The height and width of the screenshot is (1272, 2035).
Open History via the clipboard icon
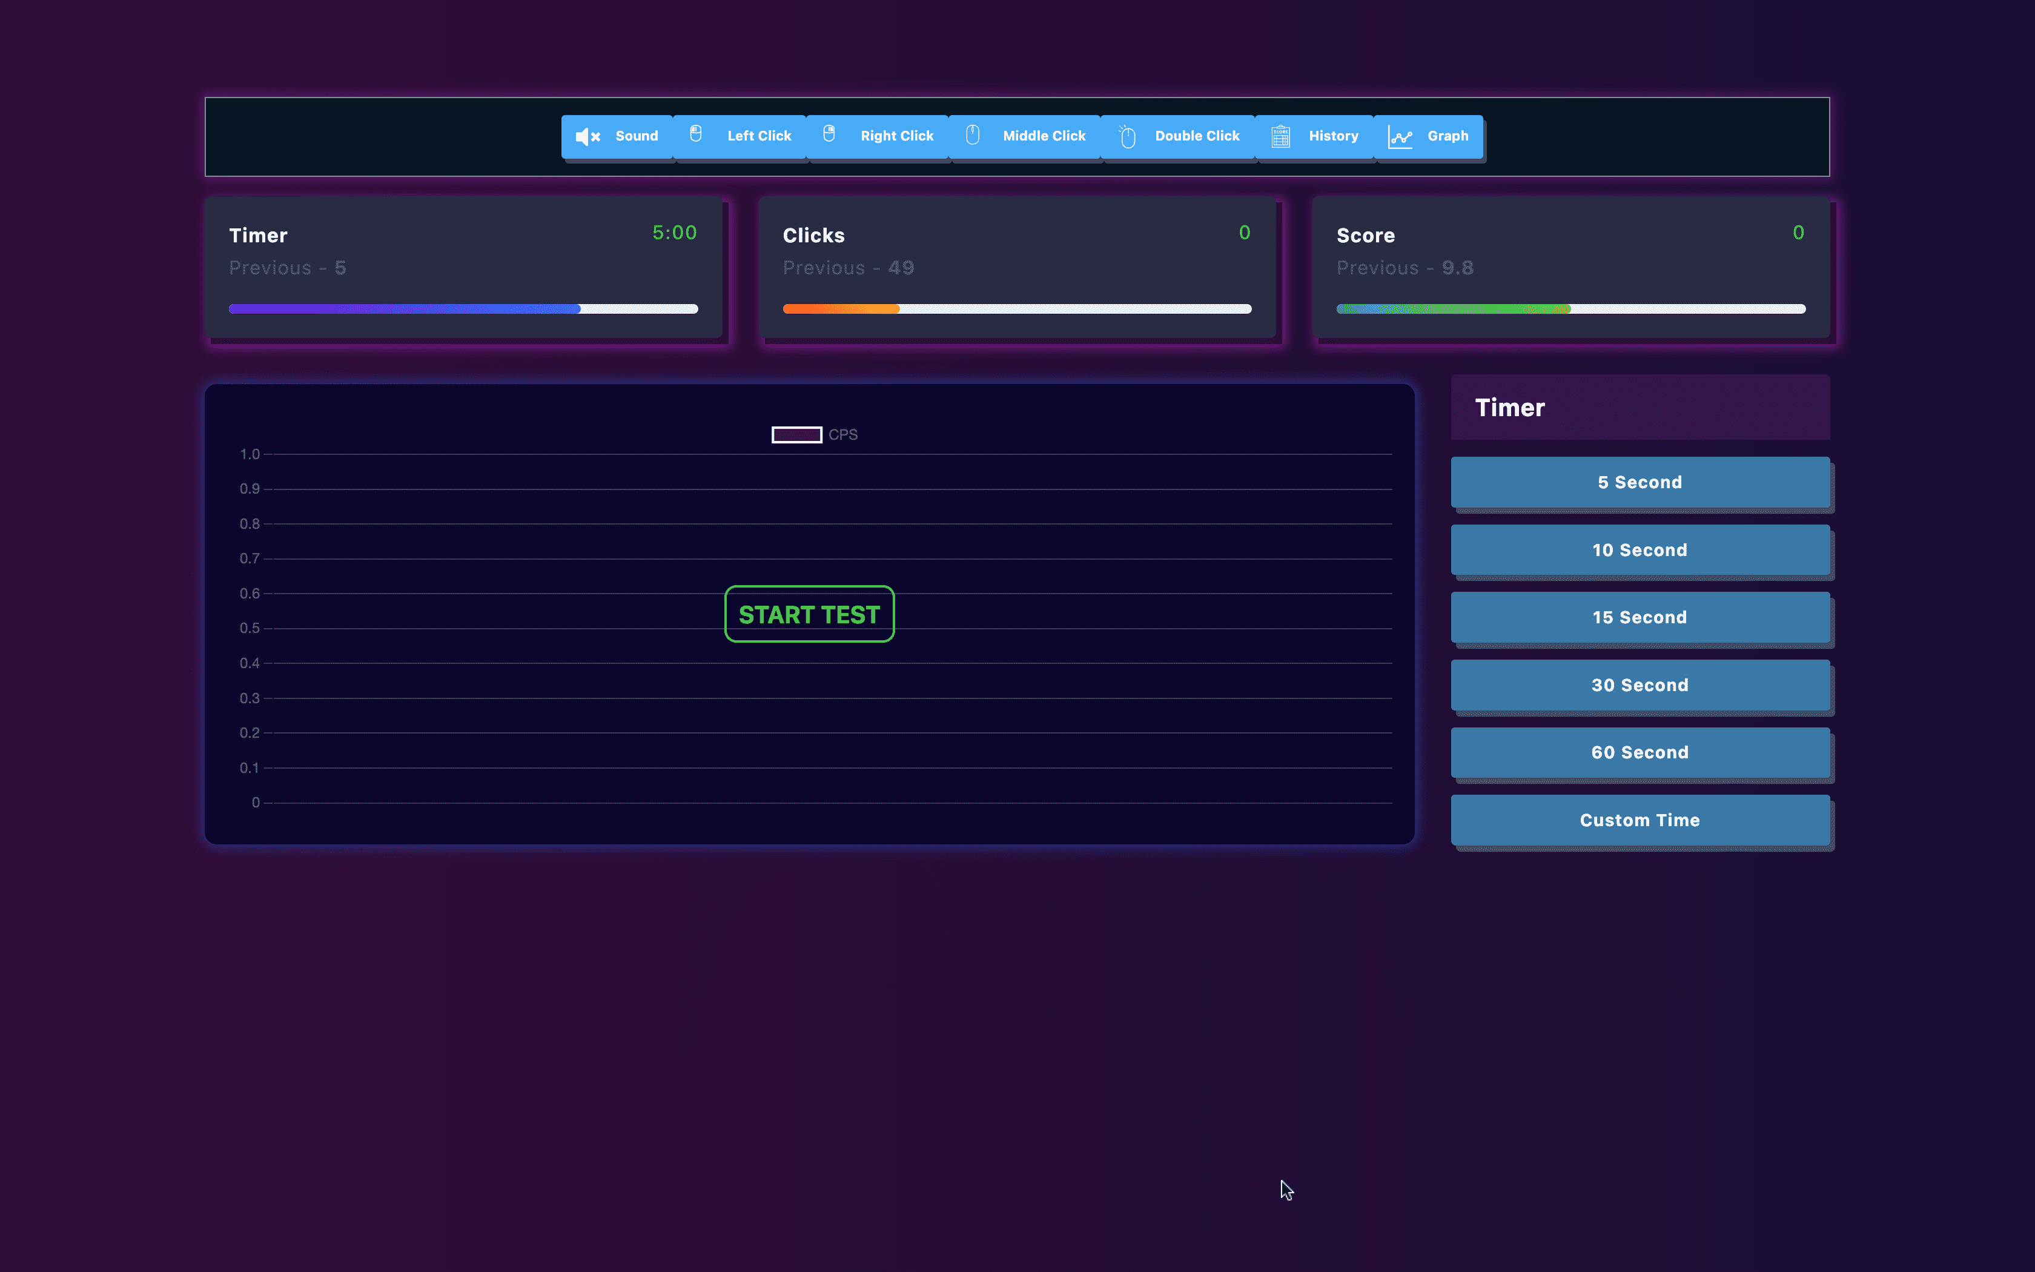tap(1280, 134)
